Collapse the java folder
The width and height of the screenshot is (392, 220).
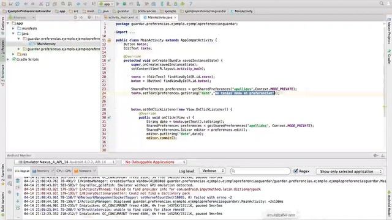(x=13, y=34)
